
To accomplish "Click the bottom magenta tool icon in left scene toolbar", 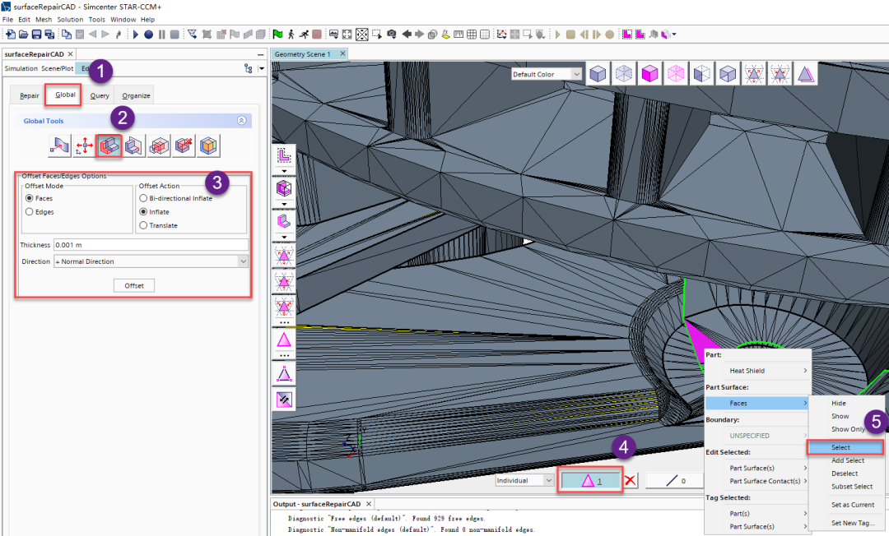I will (284, 400).
